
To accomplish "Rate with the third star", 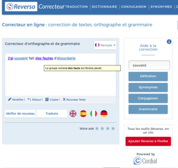I will 108,128.
